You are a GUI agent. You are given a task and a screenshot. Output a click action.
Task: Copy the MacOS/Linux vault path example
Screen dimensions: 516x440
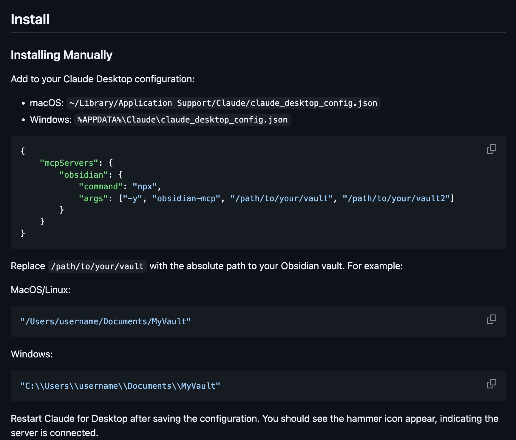point(491,319)
